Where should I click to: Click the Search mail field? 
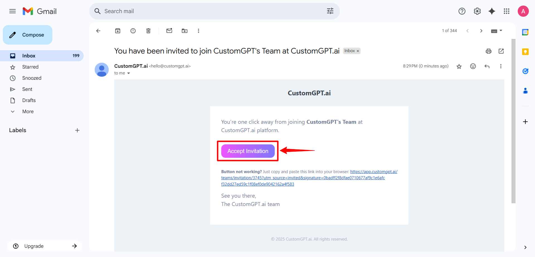(x=215, y=11)
